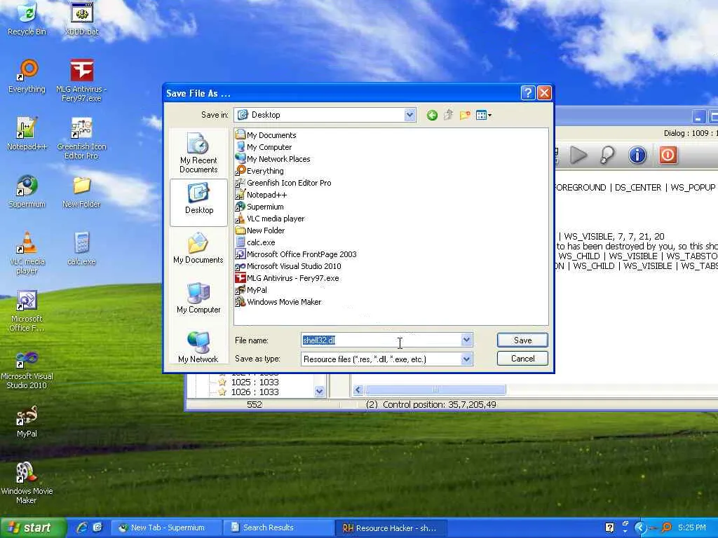
Task: Select the Notepad++ desktop shortcut
Action: [x=27, y=134]
